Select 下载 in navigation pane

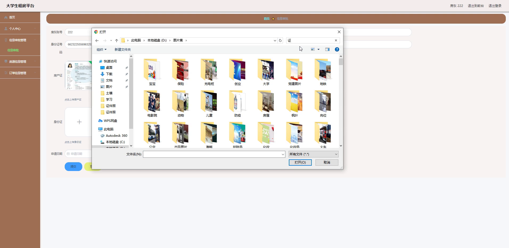click(109, 74)
